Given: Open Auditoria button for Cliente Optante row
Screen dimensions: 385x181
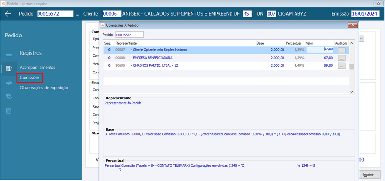Looking at the screenshot, I should click(342, 50).
